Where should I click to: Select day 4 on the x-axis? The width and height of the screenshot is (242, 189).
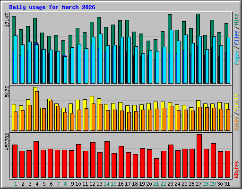37,184
